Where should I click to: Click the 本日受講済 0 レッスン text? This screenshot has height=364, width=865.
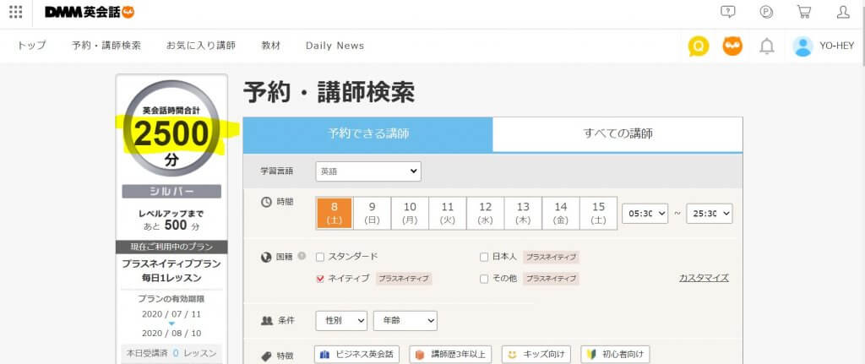pyautogui.click(x=171, y=353)
